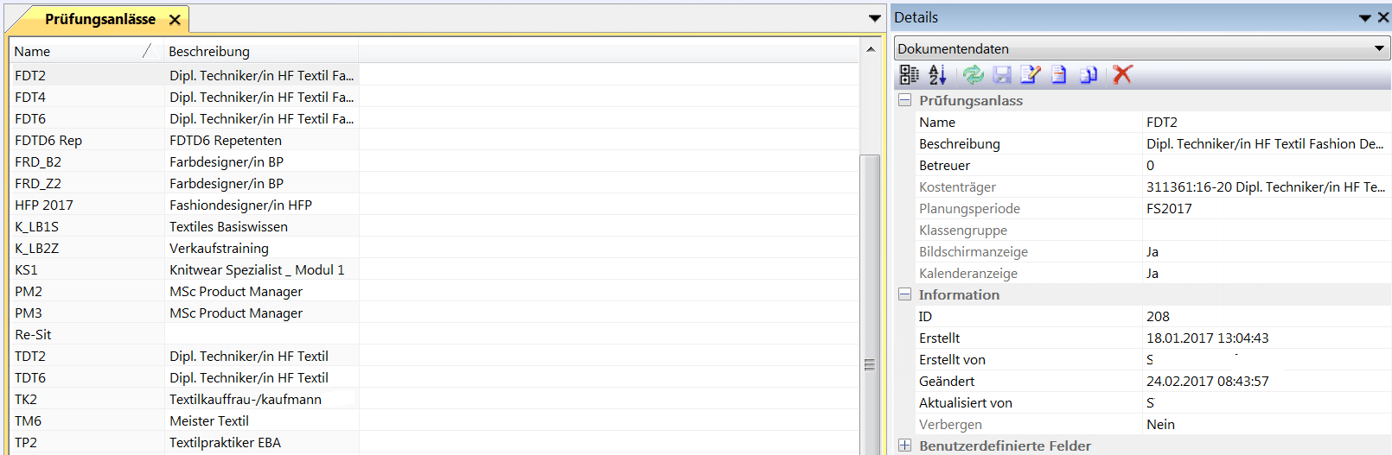Select the Prüfungsanlässe tab
Screen dimensions: 1392x455
point(99,19)
